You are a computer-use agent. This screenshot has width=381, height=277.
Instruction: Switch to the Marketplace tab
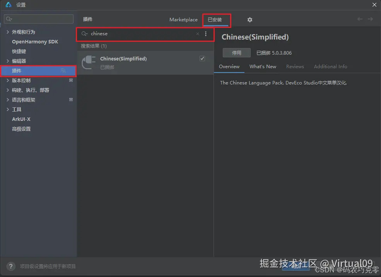[x=183, y=20]
